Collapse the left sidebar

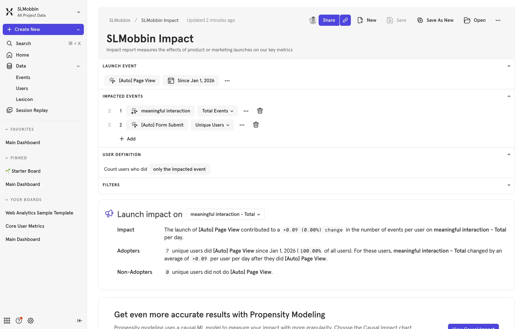tap(79, 321)
